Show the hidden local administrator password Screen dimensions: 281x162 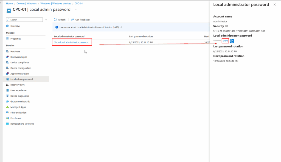225,40
